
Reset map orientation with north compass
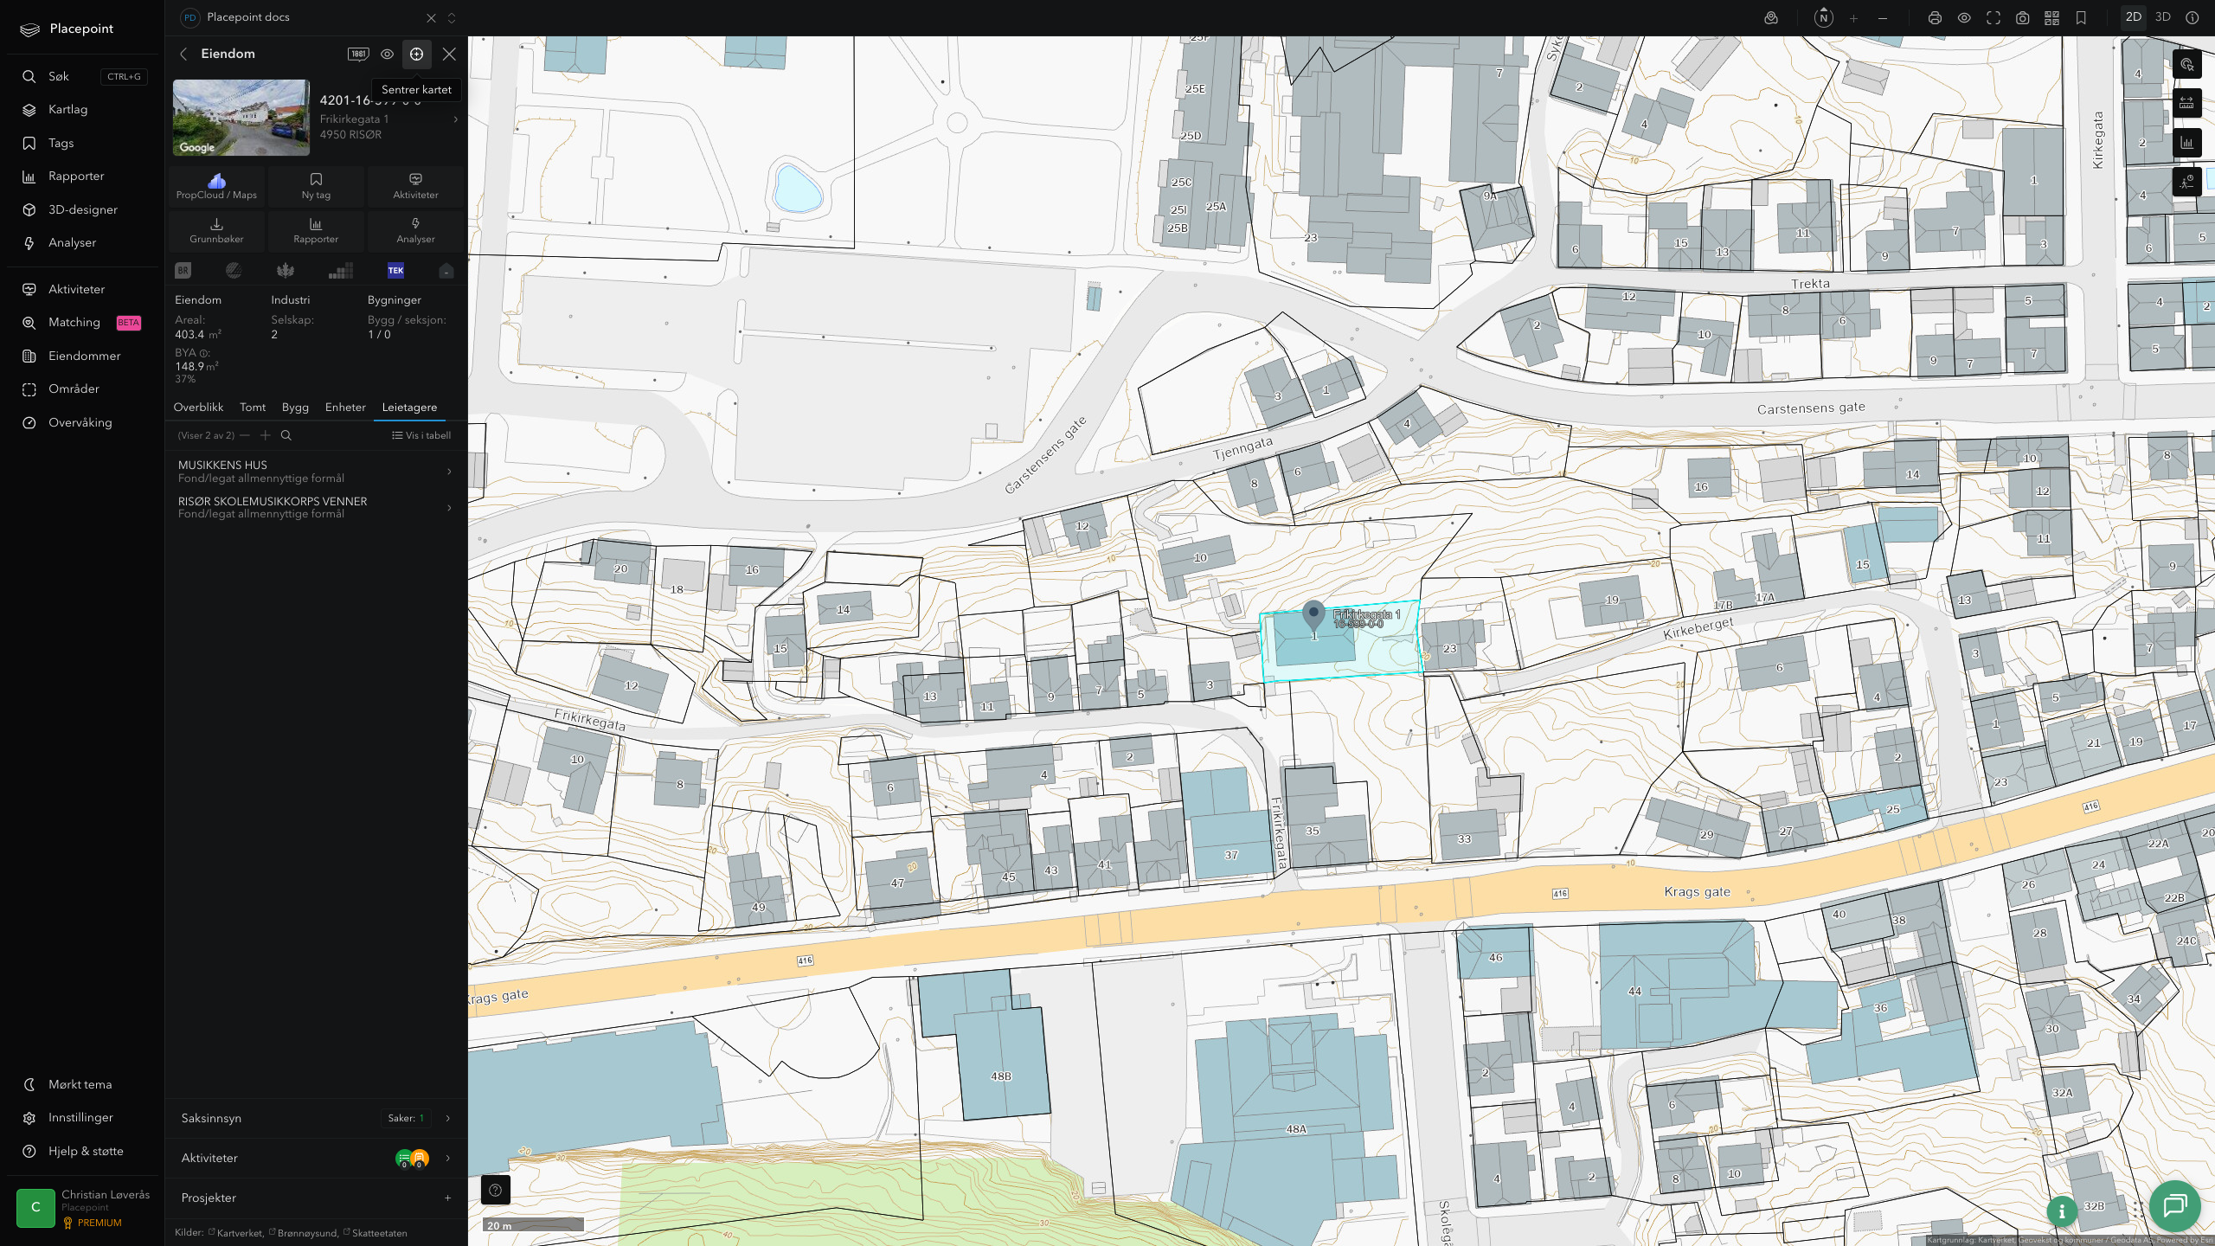[x=1824, y=17]
